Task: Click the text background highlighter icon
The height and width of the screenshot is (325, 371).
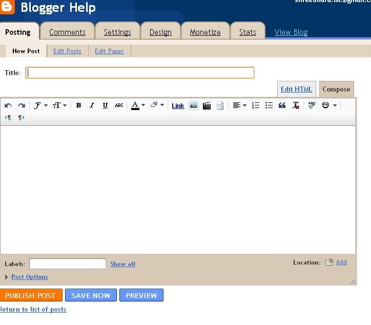Action: 154,104
